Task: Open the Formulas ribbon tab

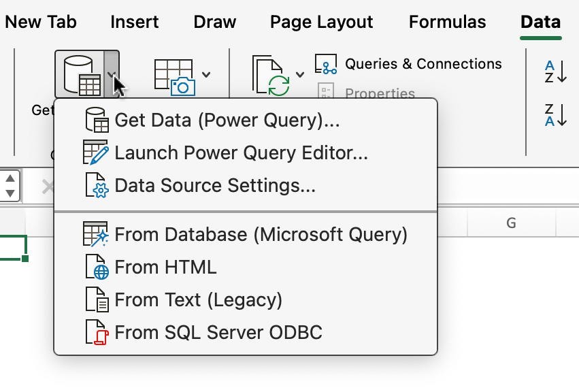Action: point(447,22)
